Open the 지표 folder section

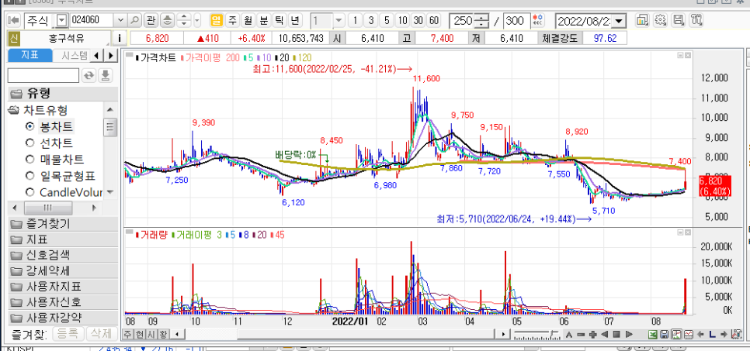[x=63, y=239]
